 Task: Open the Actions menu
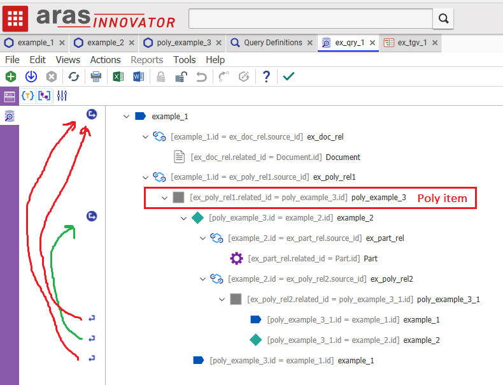point(105,59)
